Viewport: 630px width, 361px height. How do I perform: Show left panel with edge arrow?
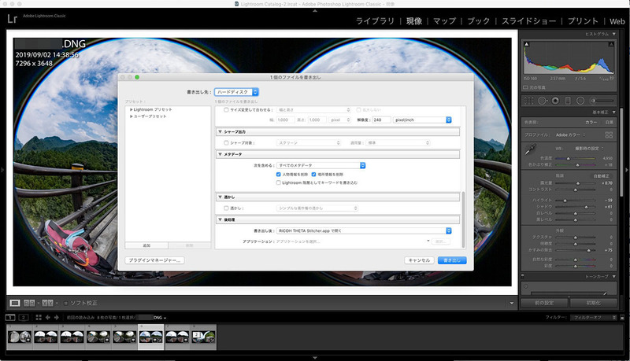tap(2, 170)
